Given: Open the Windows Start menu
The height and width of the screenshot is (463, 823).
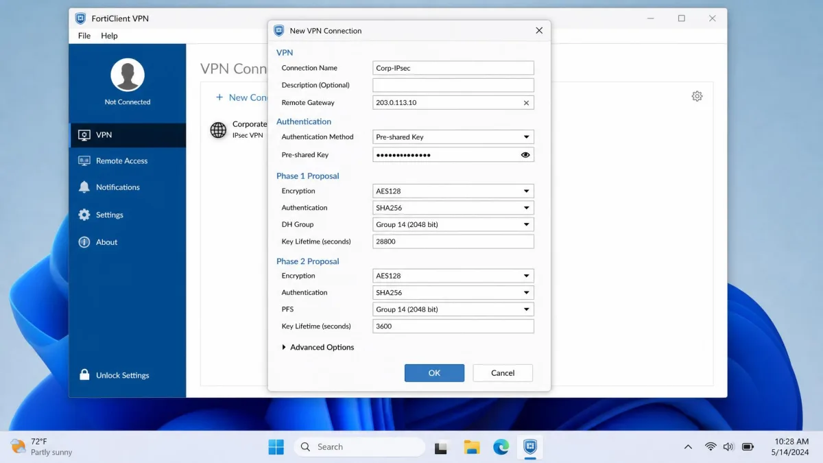Looking at the screenshot, I should coord(276,447).
